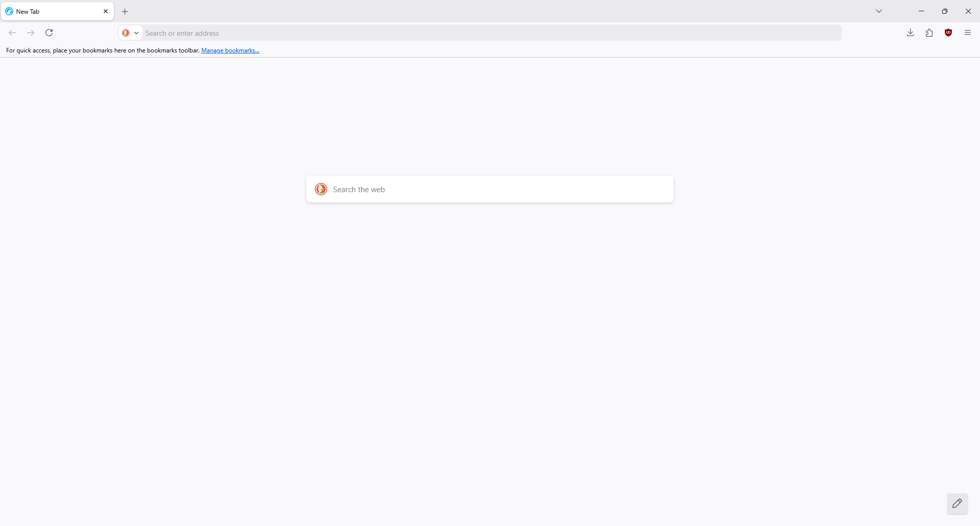Click the pencil icon to customize new tab
Viewport: 980px width, 526px height.
pyautogui.click(x=958, y=504)
